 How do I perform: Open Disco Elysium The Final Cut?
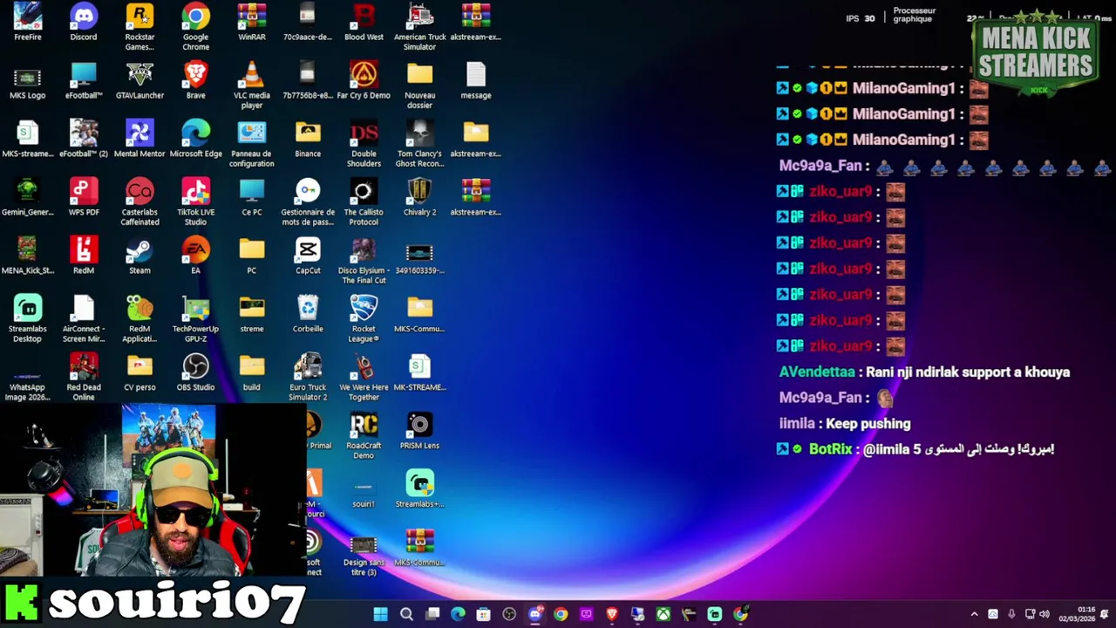364,260
